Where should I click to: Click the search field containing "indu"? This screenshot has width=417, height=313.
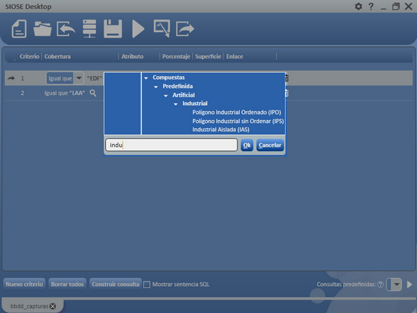(x=171, y=145)
